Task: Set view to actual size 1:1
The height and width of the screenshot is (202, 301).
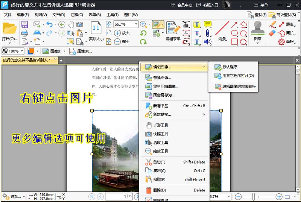Action: pos(96,31)
